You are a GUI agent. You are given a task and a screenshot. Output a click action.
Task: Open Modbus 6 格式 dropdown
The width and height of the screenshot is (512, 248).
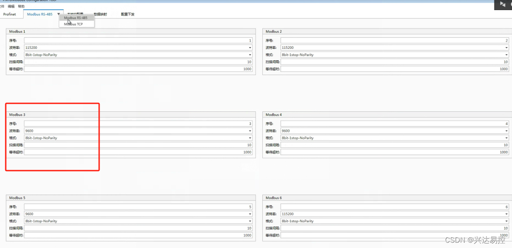pos(394,221)
